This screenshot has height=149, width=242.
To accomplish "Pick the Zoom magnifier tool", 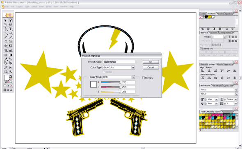I will point(10,72).
